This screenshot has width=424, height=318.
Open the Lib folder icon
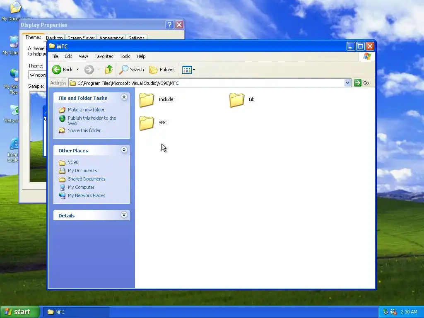click(x=236, y=100)
